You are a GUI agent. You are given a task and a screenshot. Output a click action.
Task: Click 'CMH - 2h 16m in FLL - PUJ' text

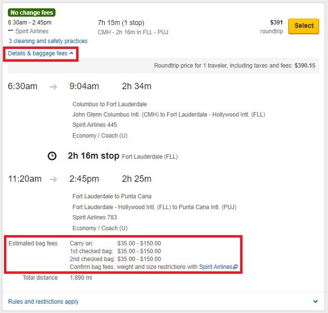click(133, 32)
